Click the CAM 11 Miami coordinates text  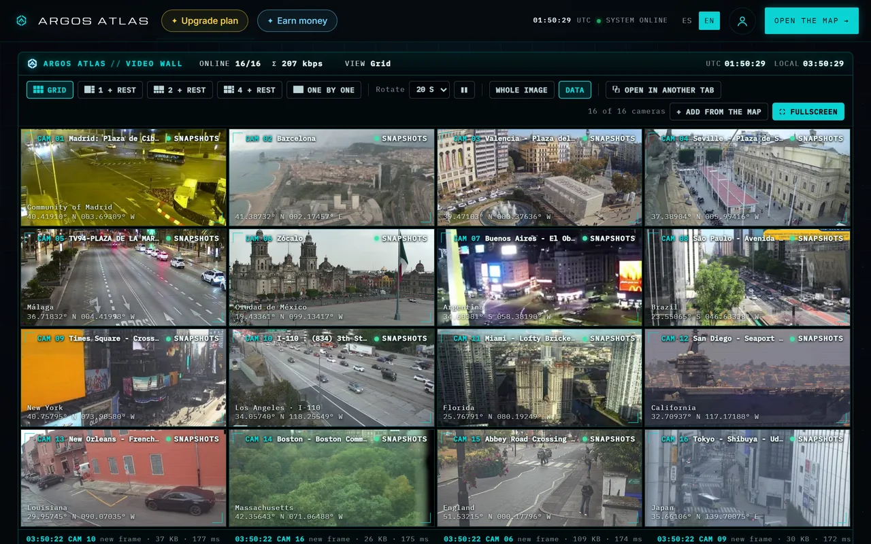[x=495, y=417]
